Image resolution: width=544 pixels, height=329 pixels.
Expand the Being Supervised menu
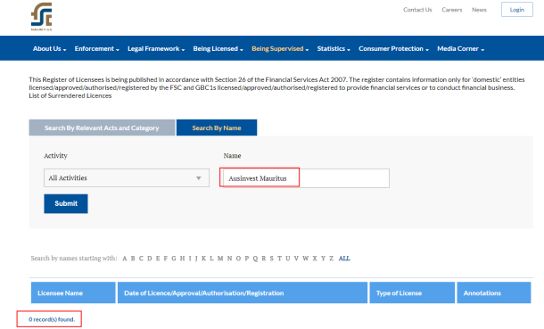(x=280, y=48)
